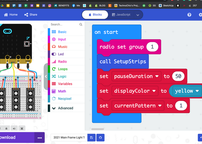Image resolution: width=202 pixels, height=144 pixels.
Task: Open the BLOG bookmark
Action: 100,6
